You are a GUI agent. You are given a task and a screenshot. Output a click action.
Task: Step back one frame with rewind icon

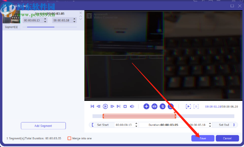point(99,106)
